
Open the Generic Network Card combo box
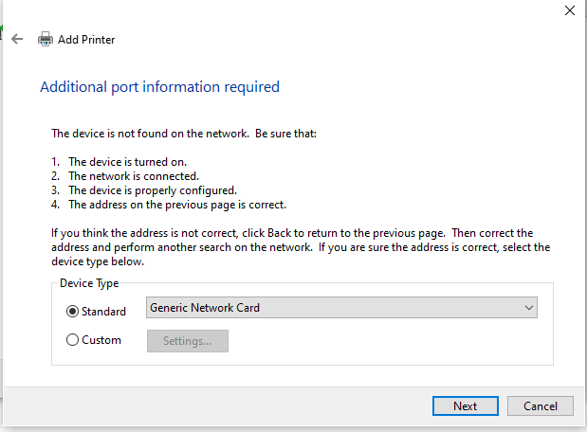pyautogui.click(x=341, y=308)
